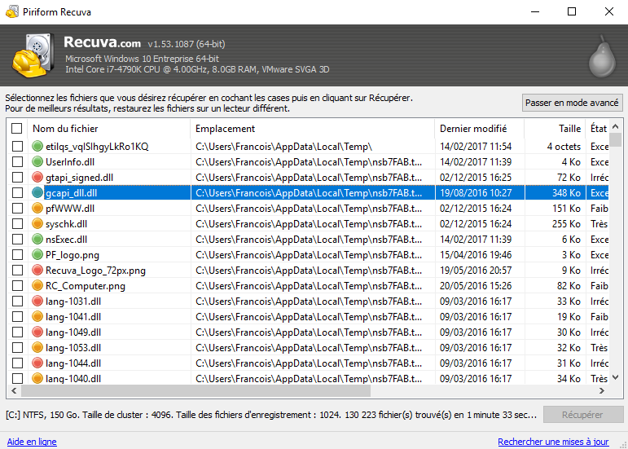Viewport: 628px width, 449px height.
Task: Click the Recuva.com title text
Action: point(102,42)
